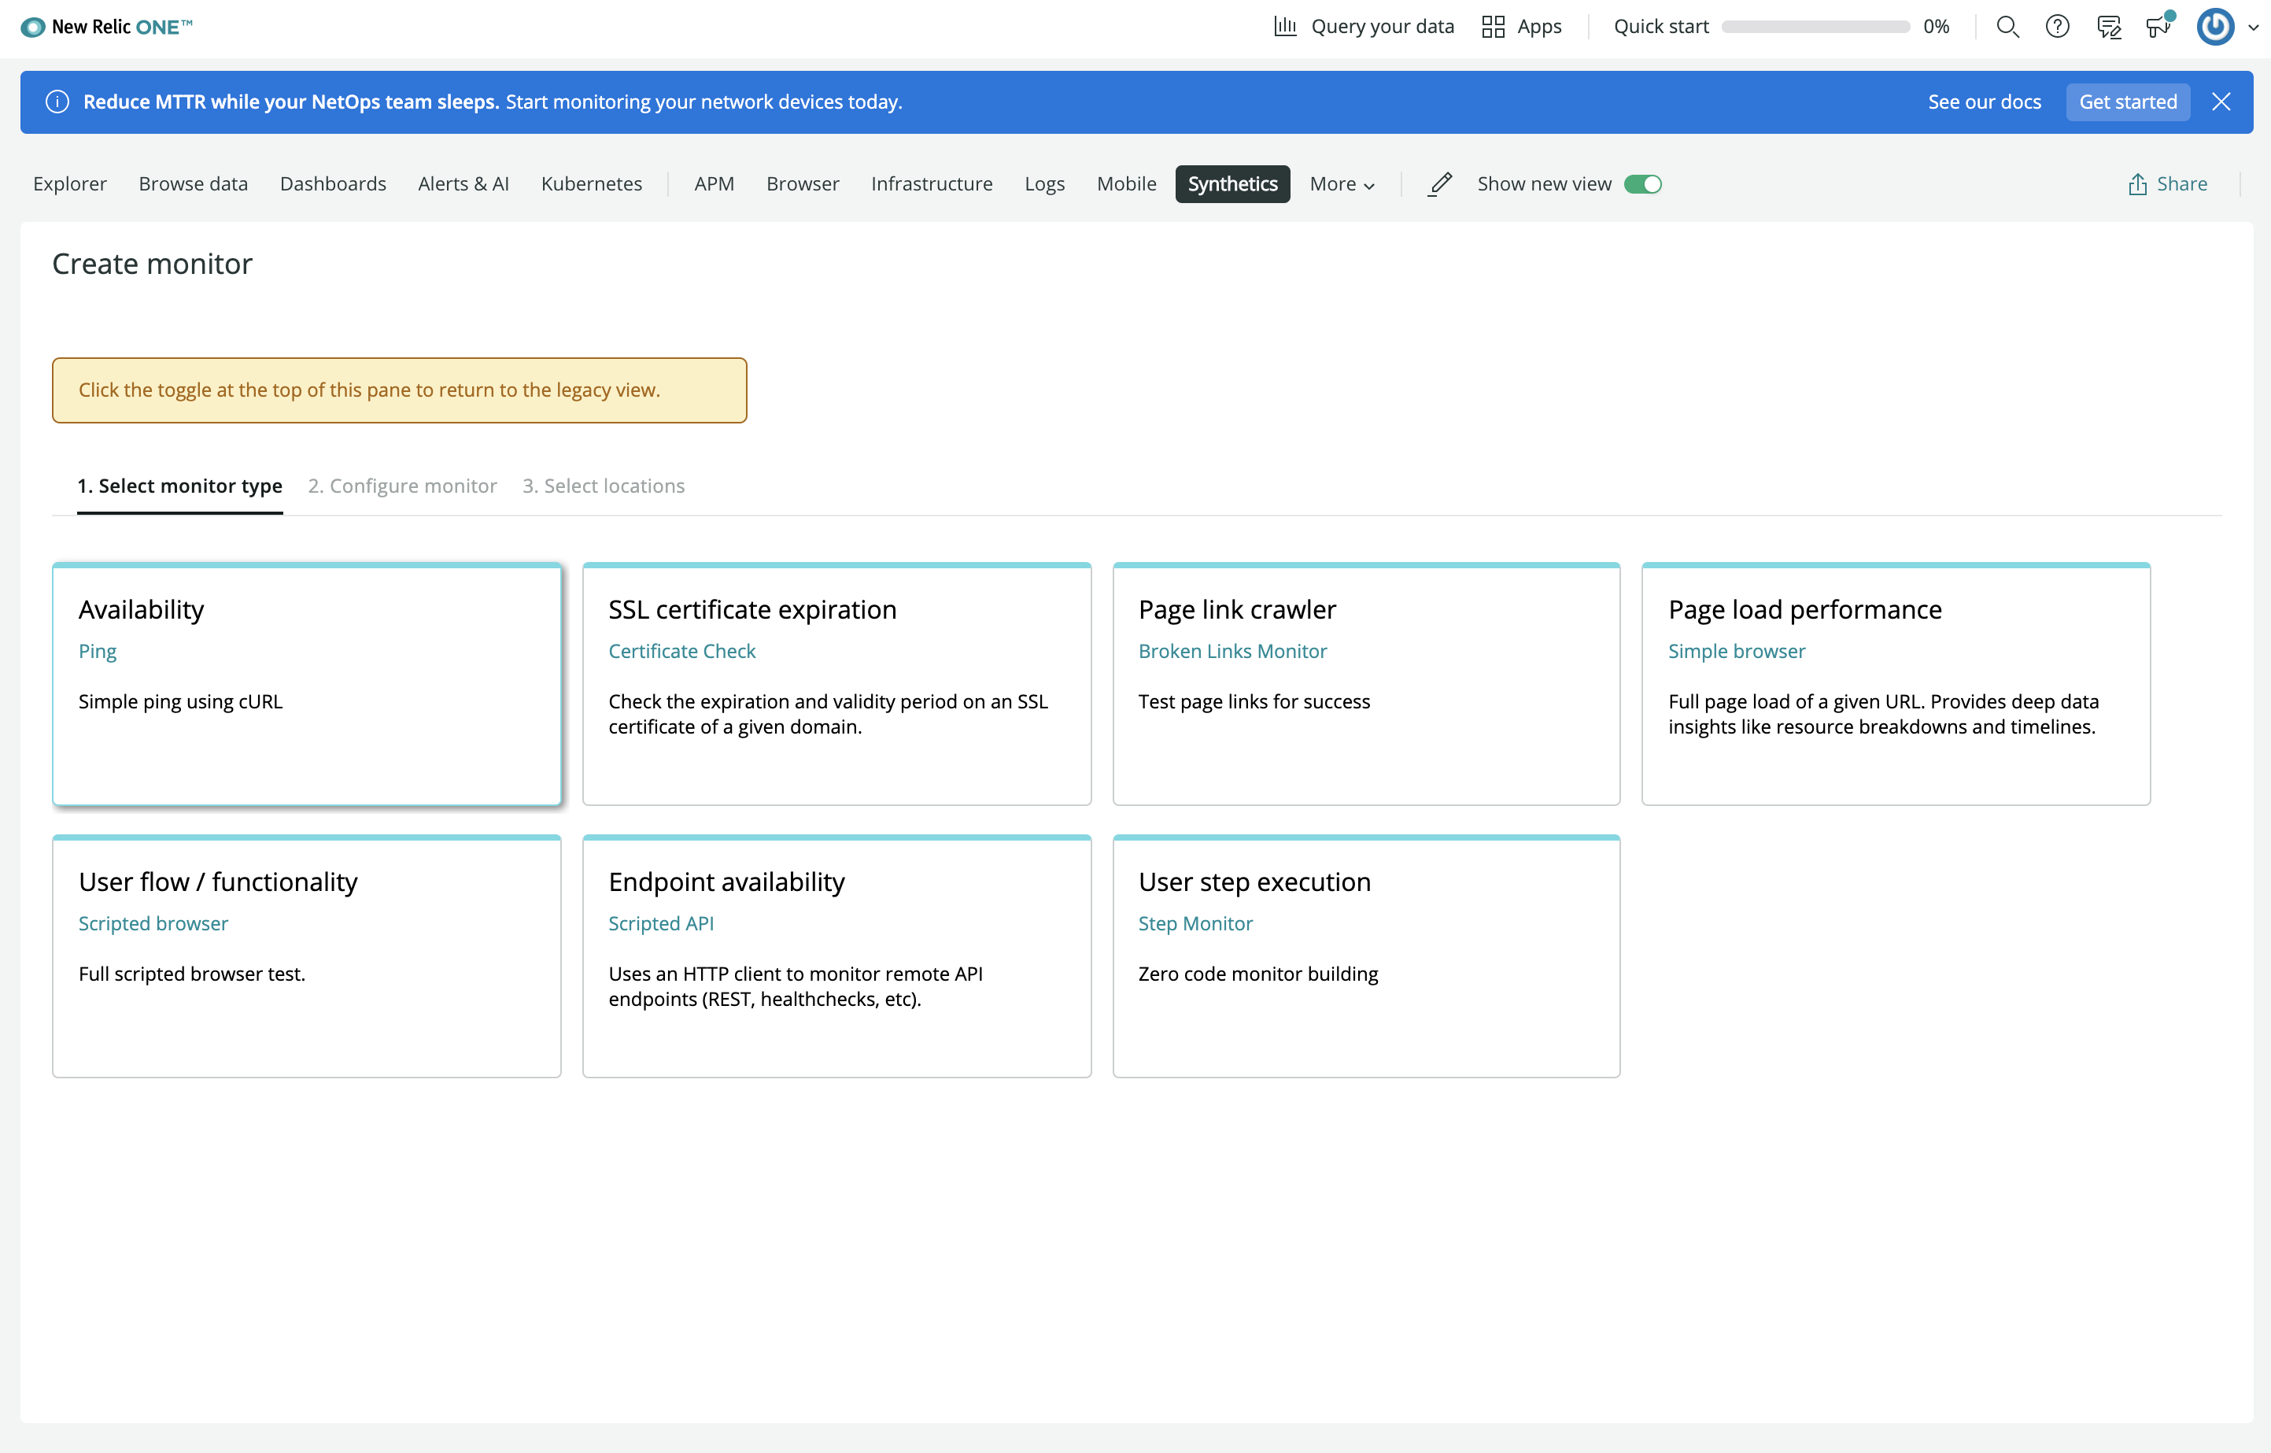Toggle the Show new view switch
Viewport: 2271px width, 1453px height.
click(x=1643, y=184)
